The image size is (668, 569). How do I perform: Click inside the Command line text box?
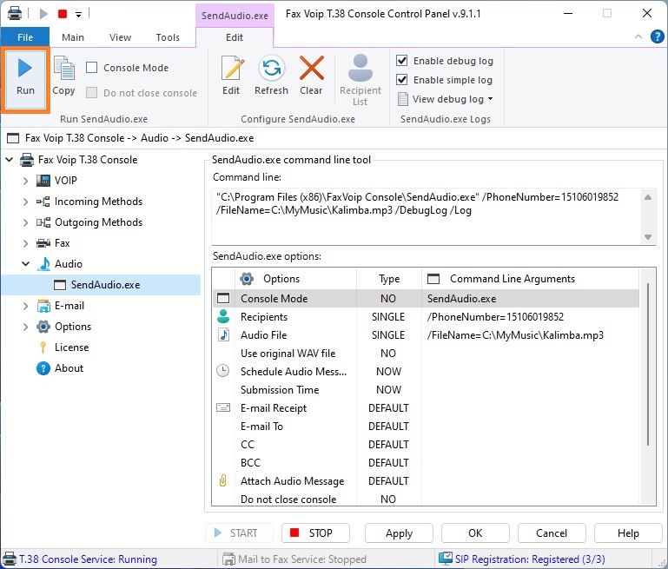pyautogui.click(x=427, y=216)
